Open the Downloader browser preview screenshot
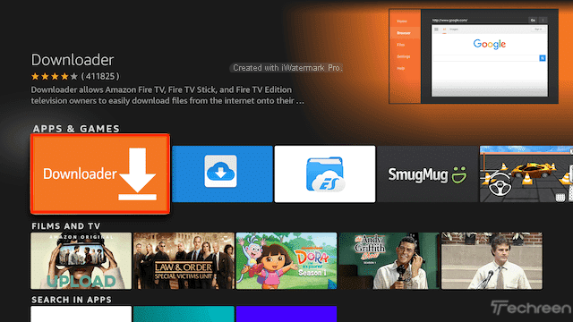 [x=474, y=56]
